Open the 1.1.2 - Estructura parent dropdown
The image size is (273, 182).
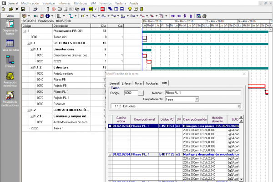[238, 106]
